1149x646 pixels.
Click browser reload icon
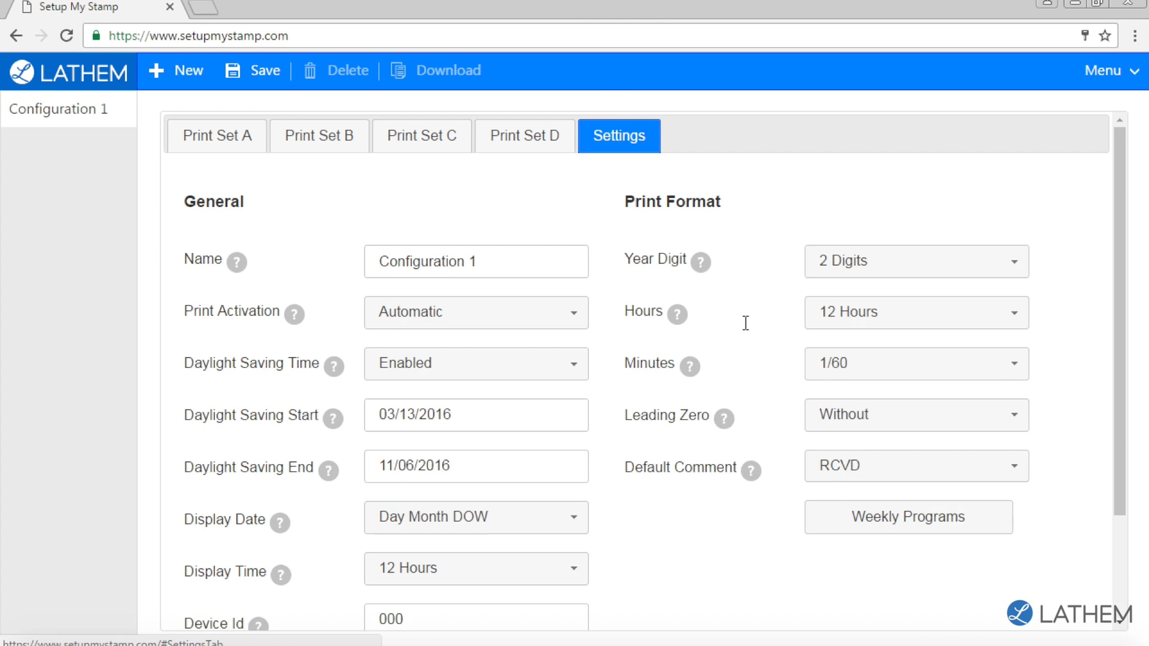[67, 35]
